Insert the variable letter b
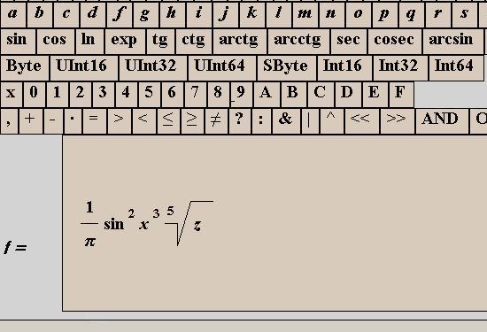This screenshot has width=487, height=332. pos(40,14)
